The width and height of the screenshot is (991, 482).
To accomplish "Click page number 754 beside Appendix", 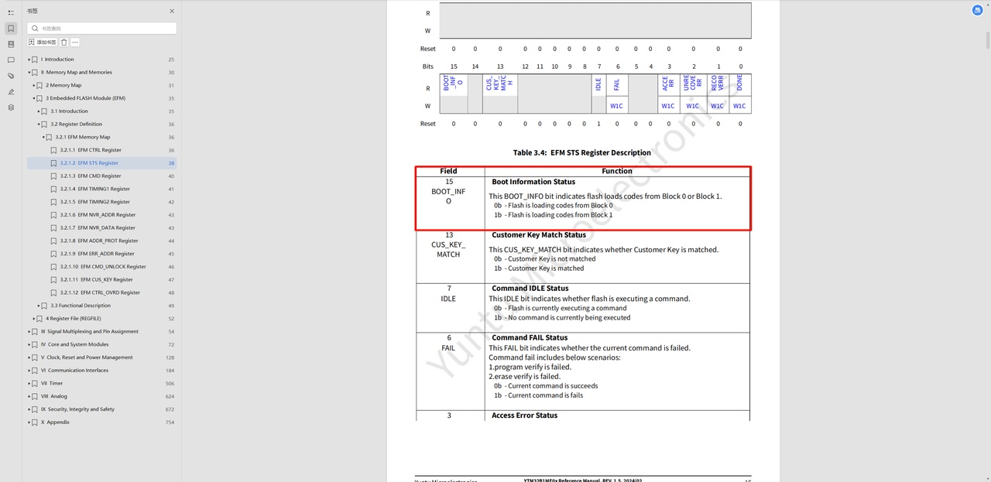I will coord(170,422).
